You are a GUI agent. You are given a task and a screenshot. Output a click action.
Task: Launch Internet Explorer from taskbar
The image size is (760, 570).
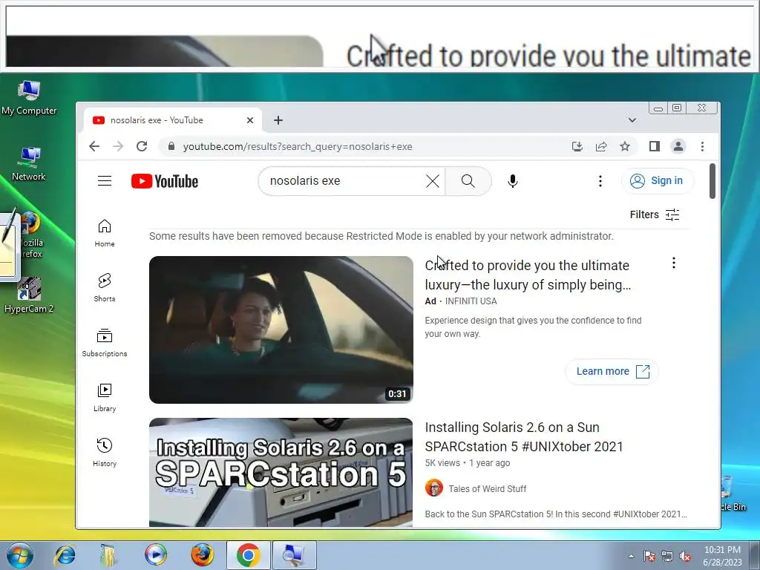click(65, 555)
